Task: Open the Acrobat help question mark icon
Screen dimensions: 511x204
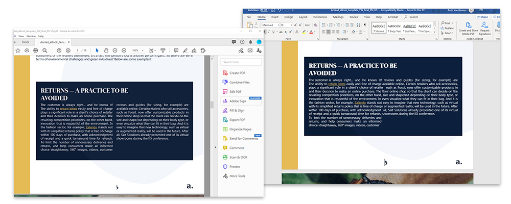Action: (x=242, y=42)
